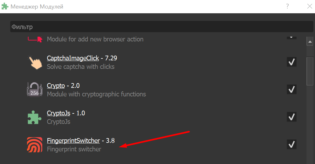Click the scrollbar up arrow
This screenshot has width=315, height=164.
pos(310,41)
